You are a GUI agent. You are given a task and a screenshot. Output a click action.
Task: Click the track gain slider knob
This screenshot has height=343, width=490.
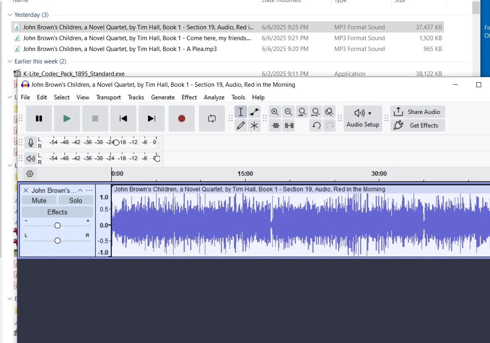tap(58, 226)
